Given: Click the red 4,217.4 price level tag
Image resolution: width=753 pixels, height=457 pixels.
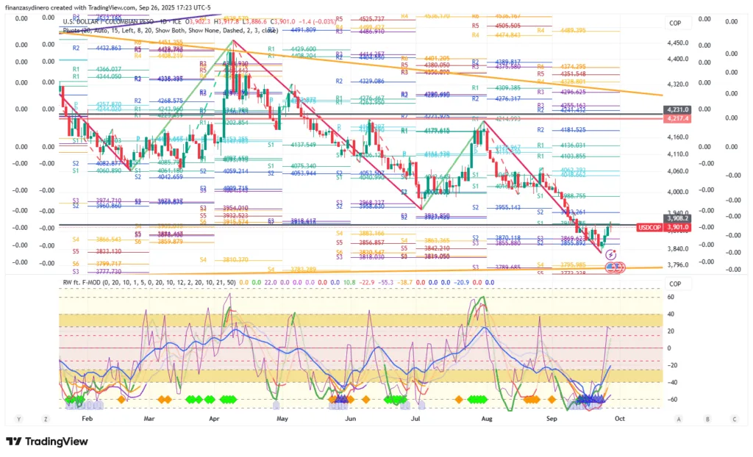Looking at the screenshot, I should point(677,118).
